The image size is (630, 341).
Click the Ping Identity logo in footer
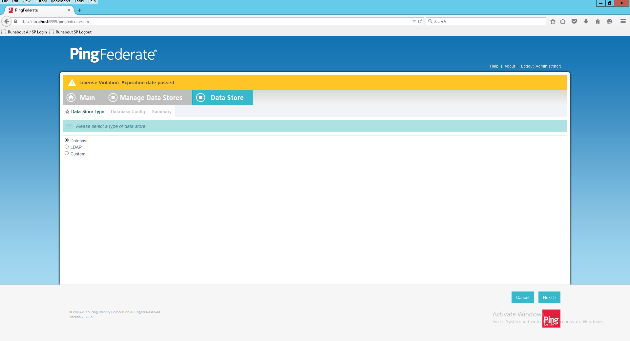(551, 318)
